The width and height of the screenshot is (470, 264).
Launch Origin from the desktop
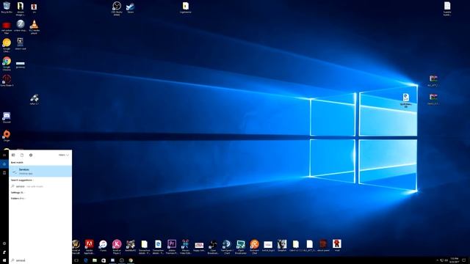[7, 136]
